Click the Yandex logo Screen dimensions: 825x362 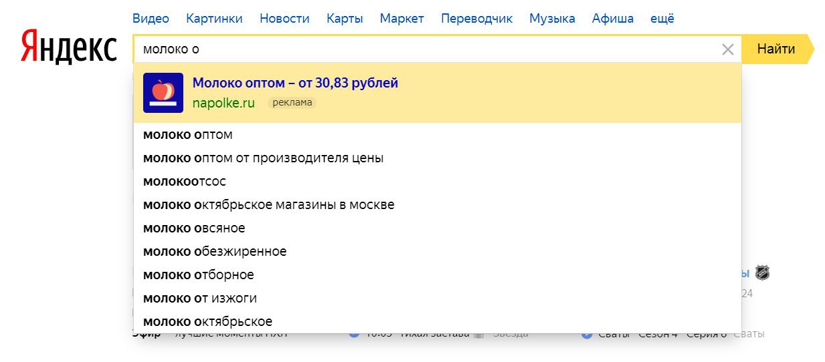(x=69, y=47)
